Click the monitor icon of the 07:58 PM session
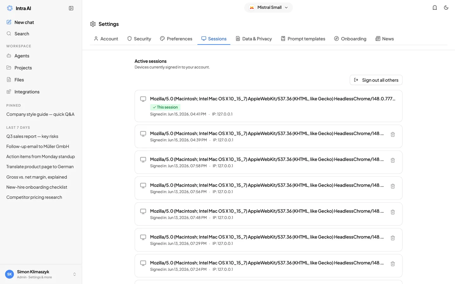This screenshot has height=284, width=455. click(143, 160)
